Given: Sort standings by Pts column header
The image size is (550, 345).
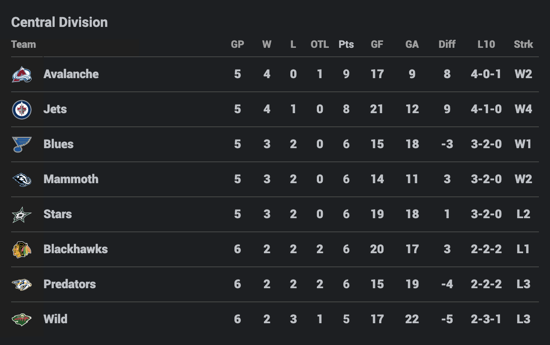Looking at the screenshot, I should point(346,44).
